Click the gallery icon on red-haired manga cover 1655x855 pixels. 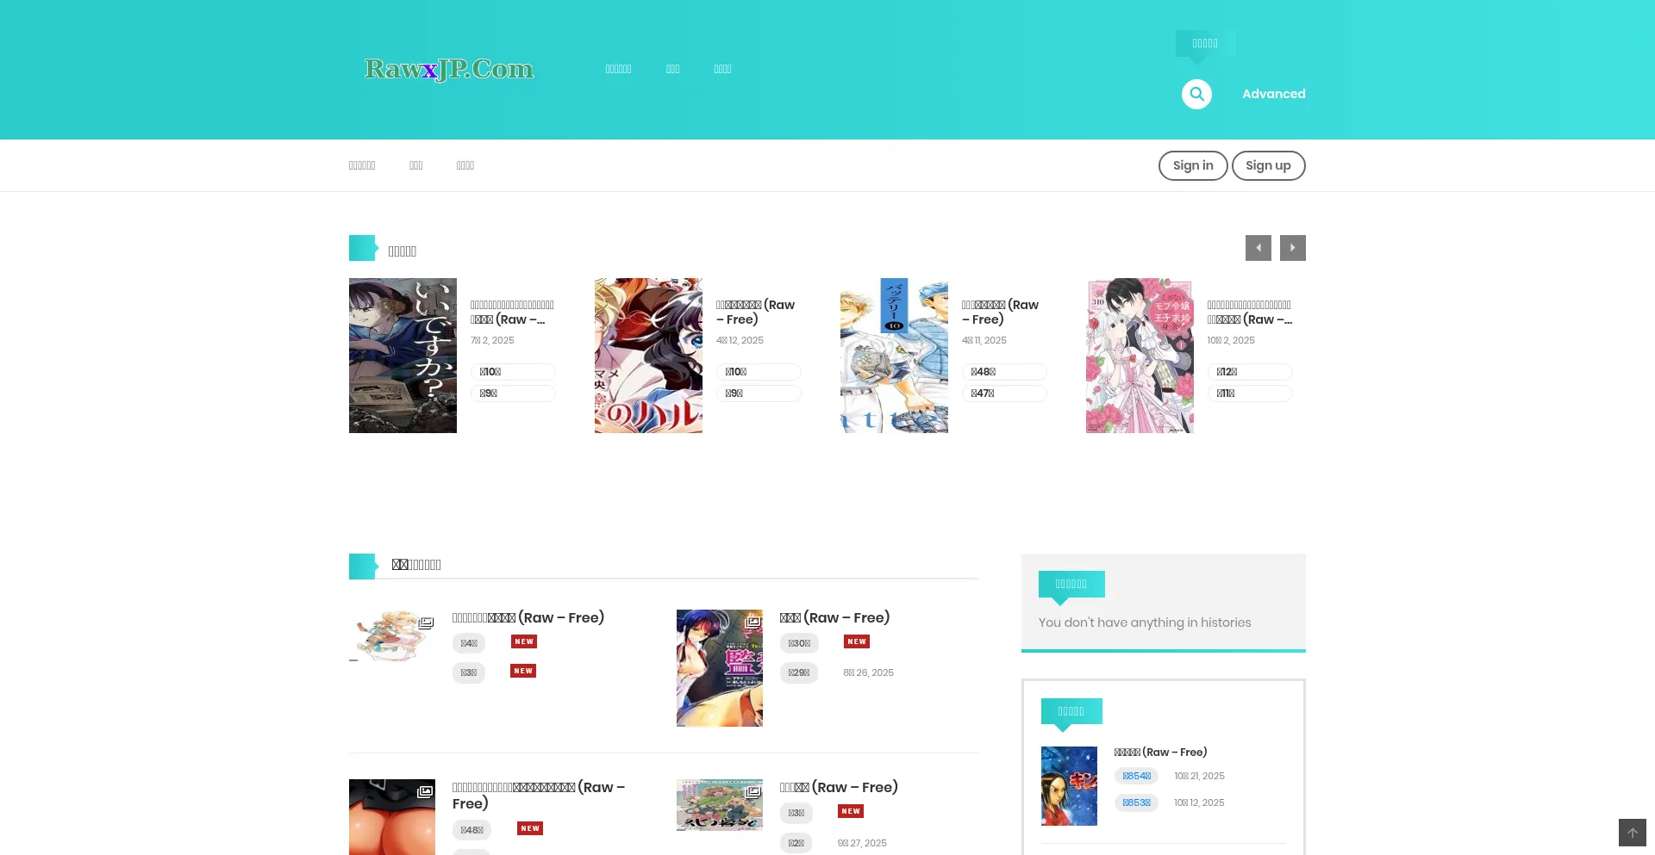click(x=753, y=622)
